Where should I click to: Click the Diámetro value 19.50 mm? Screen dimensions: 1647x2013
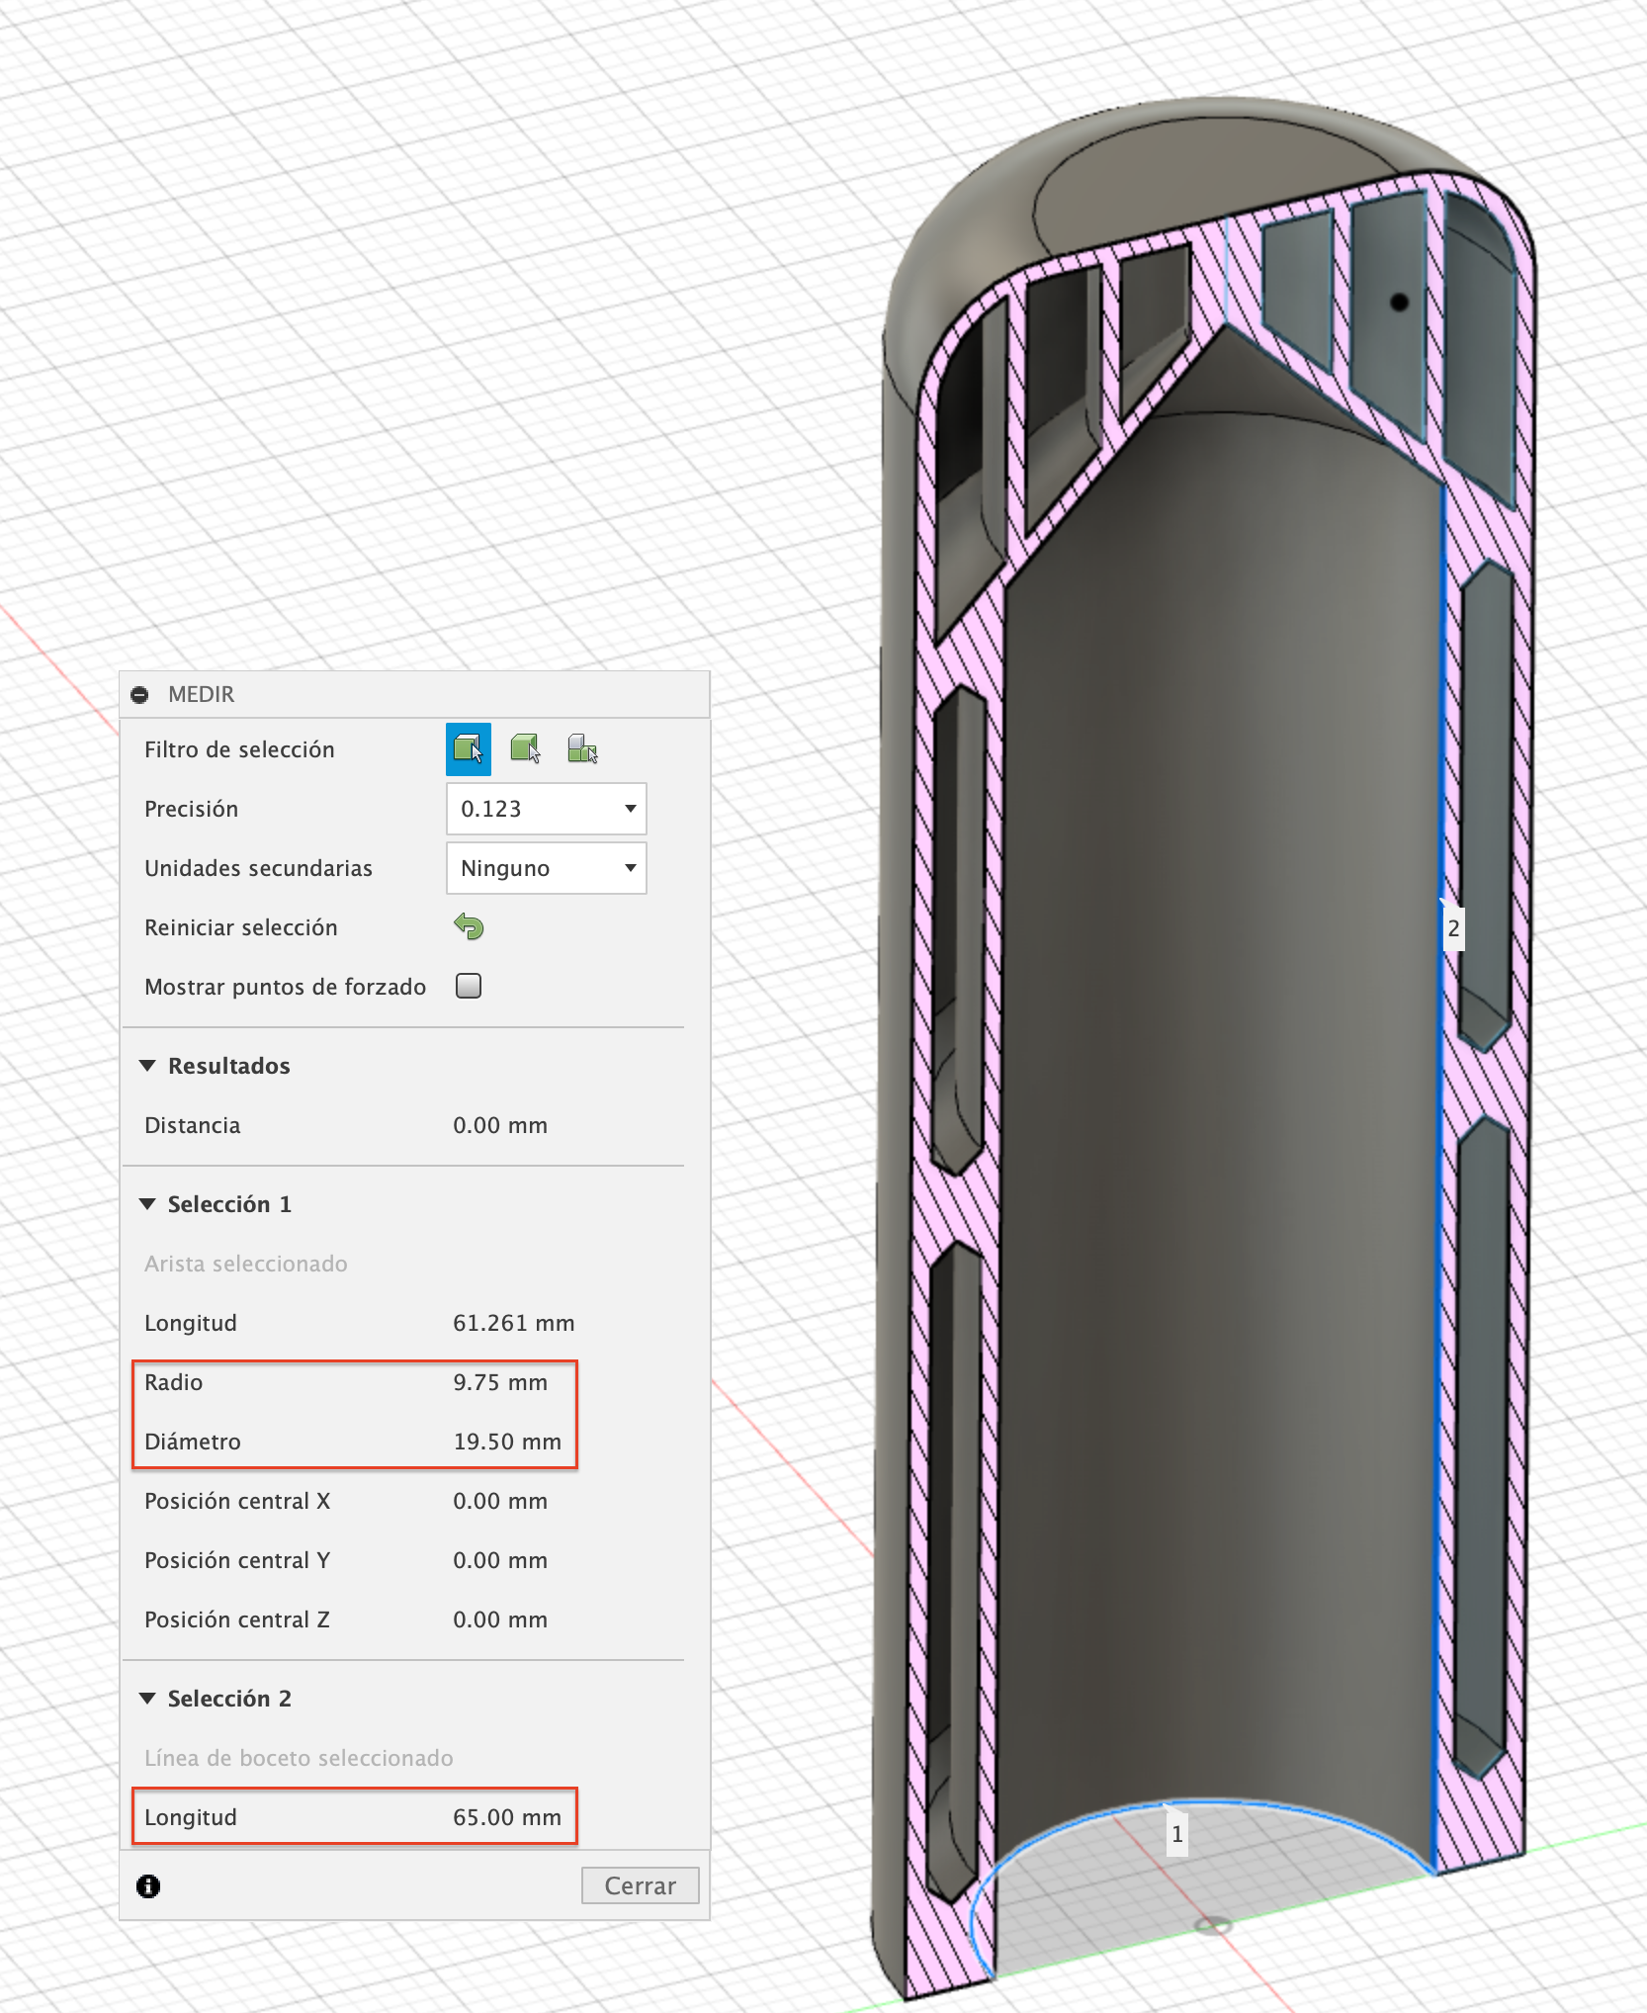coord(507,1442)
